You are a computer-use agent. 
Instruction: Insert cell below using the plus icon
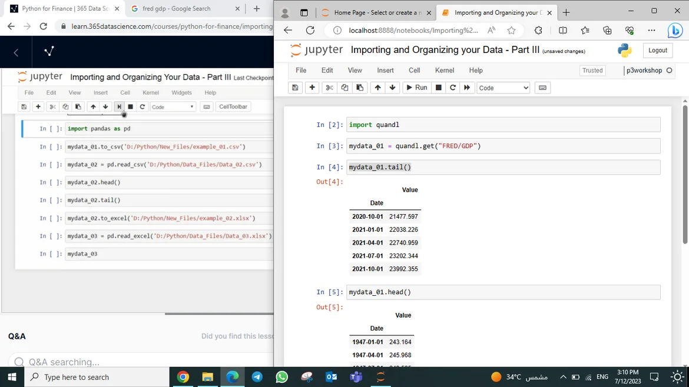coord(312,88)
